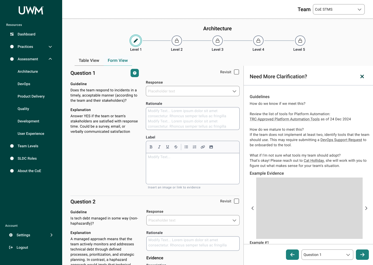The height and width of the screenshot is (265, 373).
Task: Toggle underline formatting in Label editor
Action: (x=168, y=147)
